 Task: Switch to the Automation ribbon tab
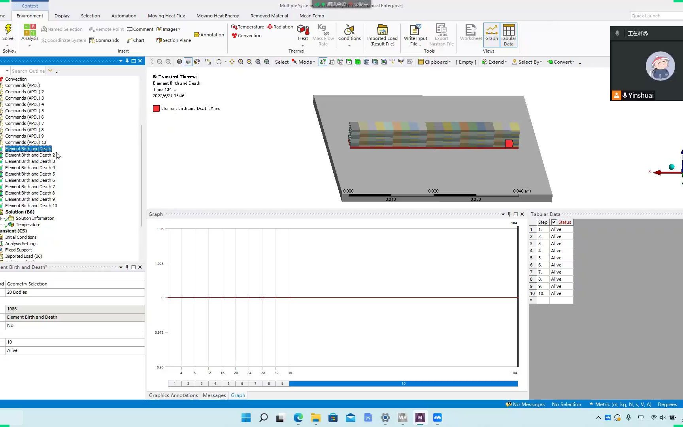(x=124, y=16)
